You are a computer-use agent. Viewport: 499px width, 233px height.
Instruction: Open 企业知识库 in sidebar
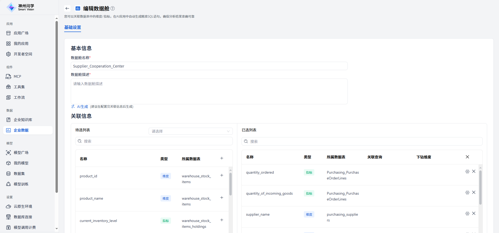click(x=23, y=120)
